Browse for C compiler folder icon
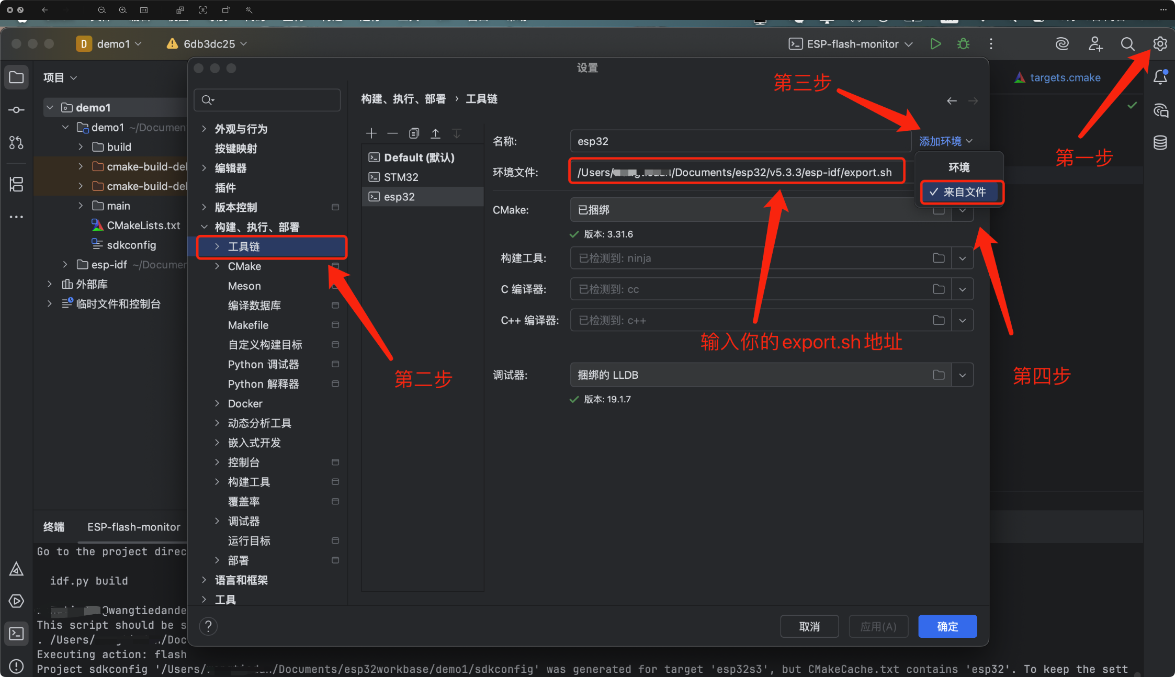Screen dimensions: 1175x677 (939, 289)
